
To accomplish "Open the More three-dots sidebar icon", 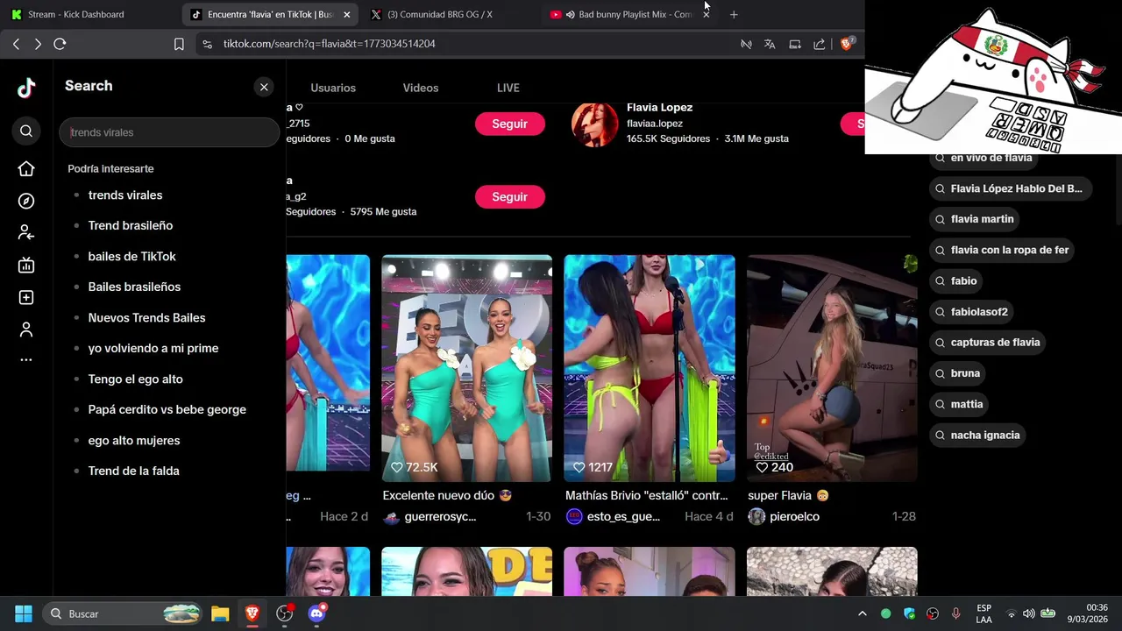I will 26,360.
